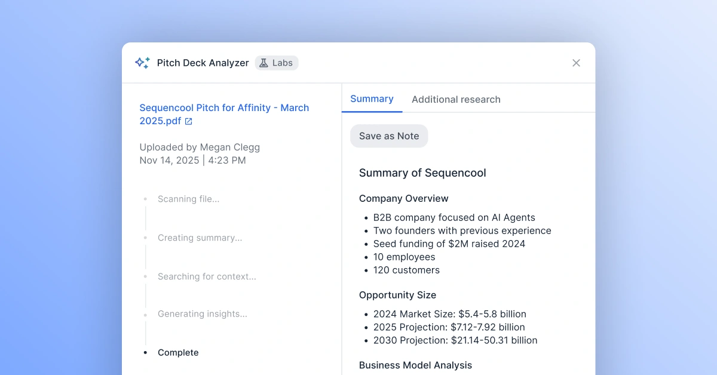
Task: Select the Creating summary... step
Action: pyautogui.click(x=200, y=238)
